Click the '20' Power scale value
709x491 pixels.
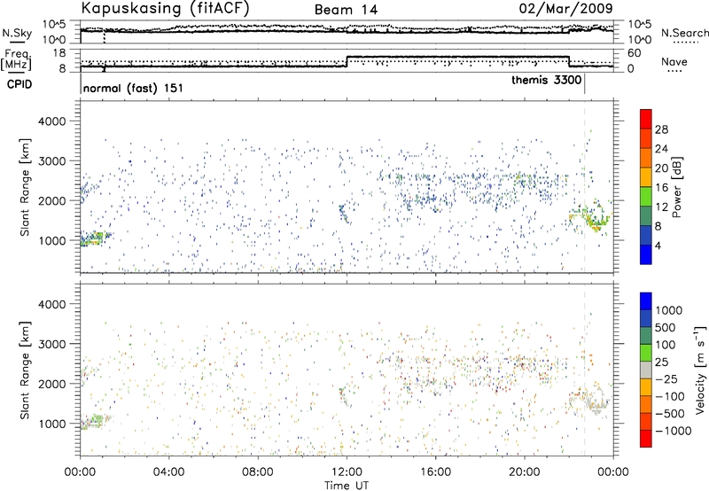661,168
